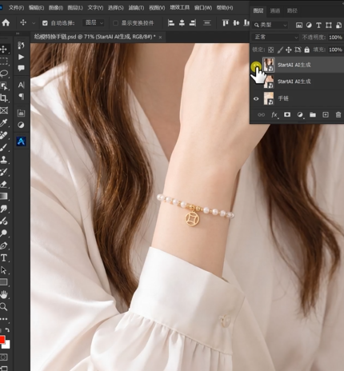Delete layer with the trash icon
This screenshot has width=344, height=371.
click(338, 115)
